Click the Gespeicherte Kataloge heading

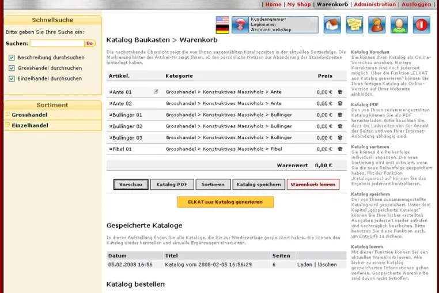pos(144,226)
